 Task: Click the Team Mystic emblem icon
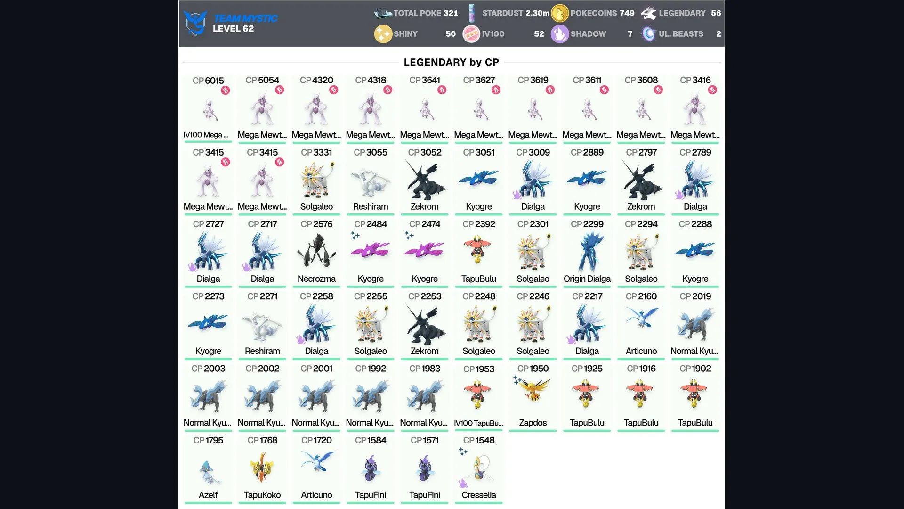click(195, 23)
